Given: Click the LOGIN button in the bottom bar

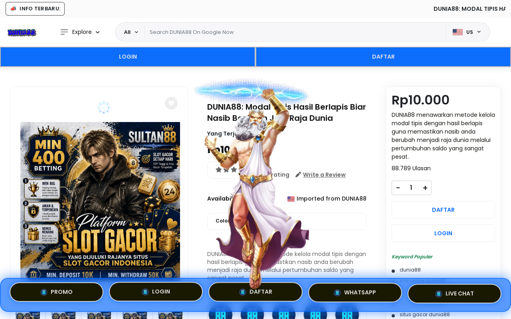Looking at the screenshot, I should (x=156, y=292).
